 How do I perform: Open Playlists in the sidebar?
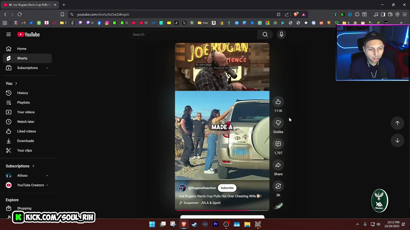28,103
